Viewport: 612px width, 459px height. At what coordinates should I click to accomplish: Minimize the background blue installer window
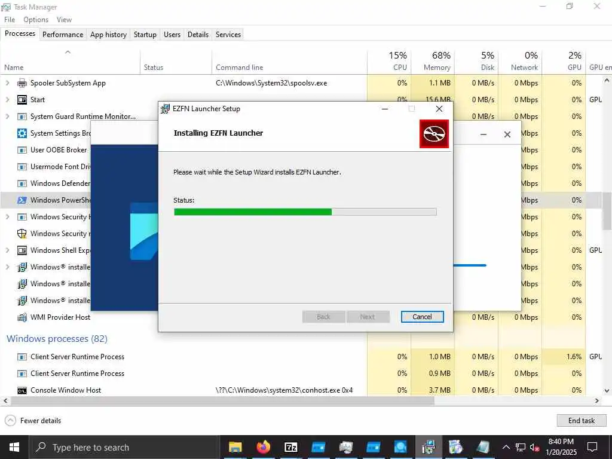coord(483,134)
